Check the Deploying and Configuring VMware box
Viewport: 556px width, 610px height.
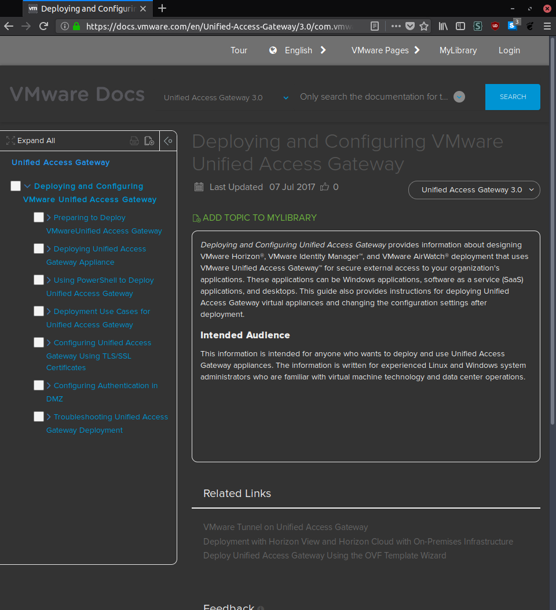[x=16, y=186]
